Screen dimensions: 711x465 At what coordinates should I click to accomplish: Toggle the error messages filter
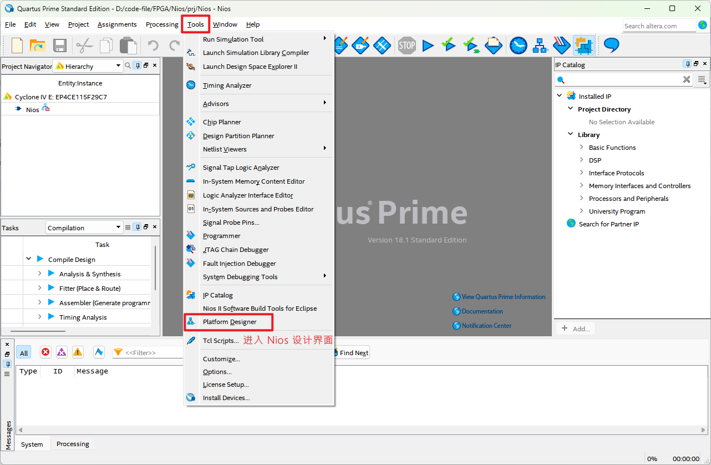pyautogui.click(x=45, y=352)
